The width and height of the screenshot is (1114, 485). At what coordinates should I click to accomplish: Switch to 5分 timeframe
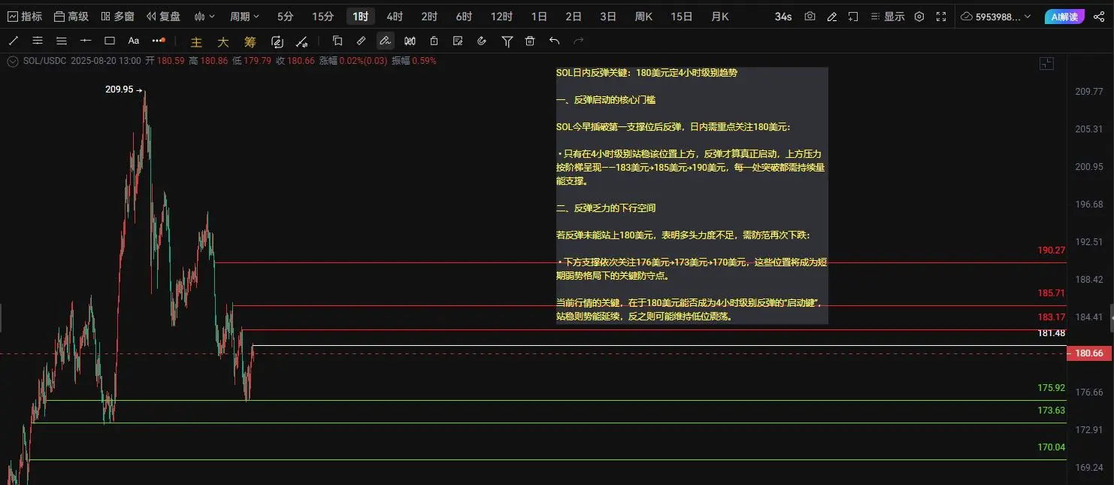click(x=285, y=16)
